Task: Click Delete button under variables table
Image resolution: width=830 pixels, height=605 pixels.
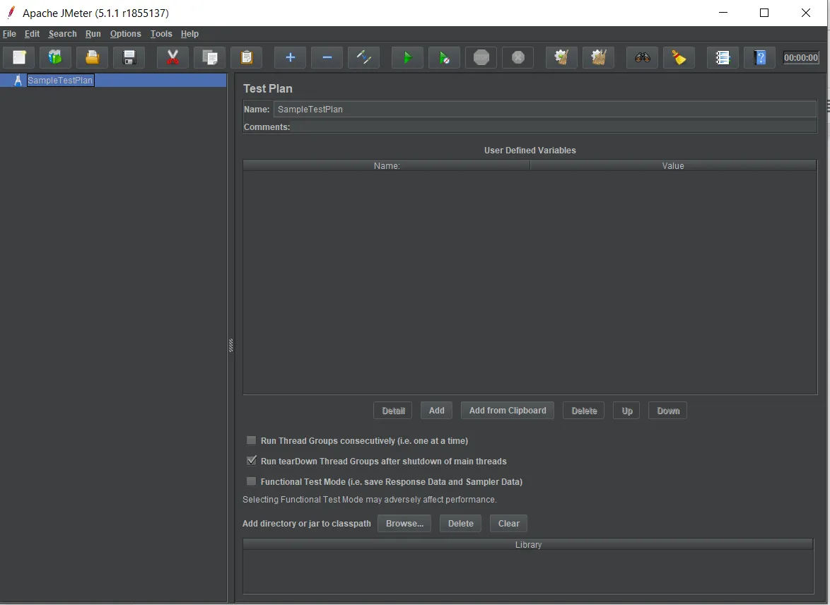Action: (584, 411)
